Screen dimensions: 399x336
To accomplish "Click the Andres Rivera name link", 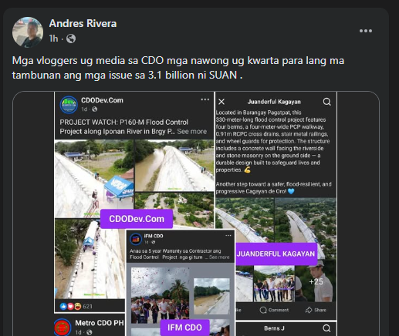I will (x=83, y=23).
